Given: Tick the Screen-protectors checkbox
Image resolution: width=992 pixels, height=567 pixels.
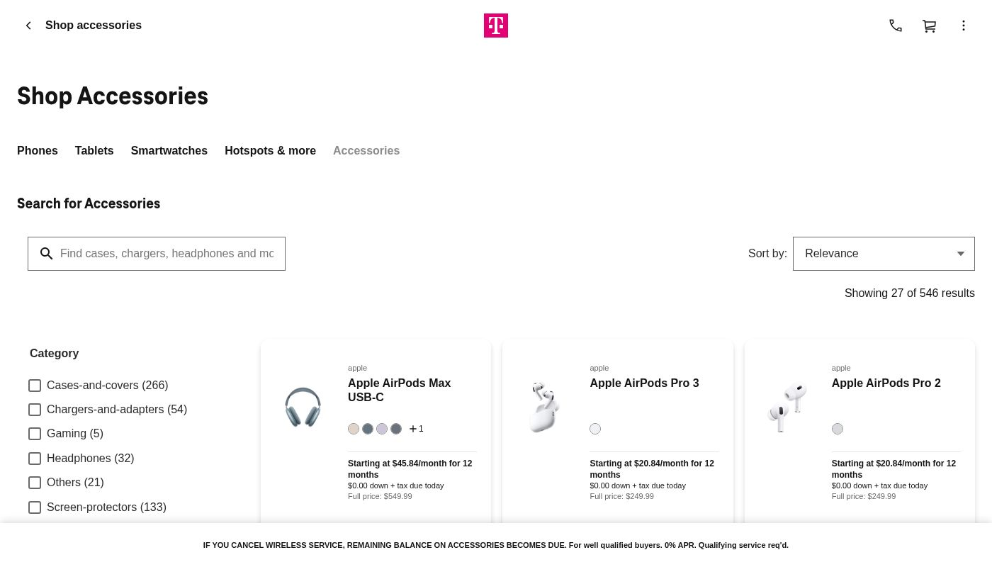Looking at the screenshot, I should click(35, 507).
